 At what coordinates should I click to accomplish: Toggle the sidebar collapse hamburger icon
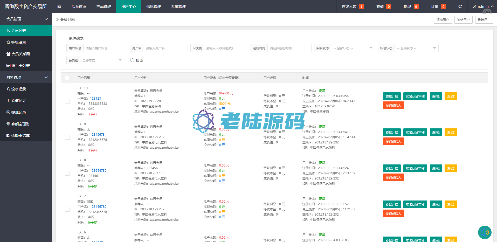59,6
